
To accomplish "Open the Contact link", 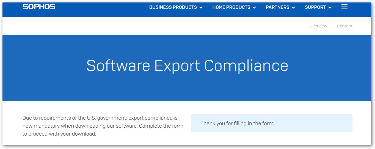I will 345,26.
